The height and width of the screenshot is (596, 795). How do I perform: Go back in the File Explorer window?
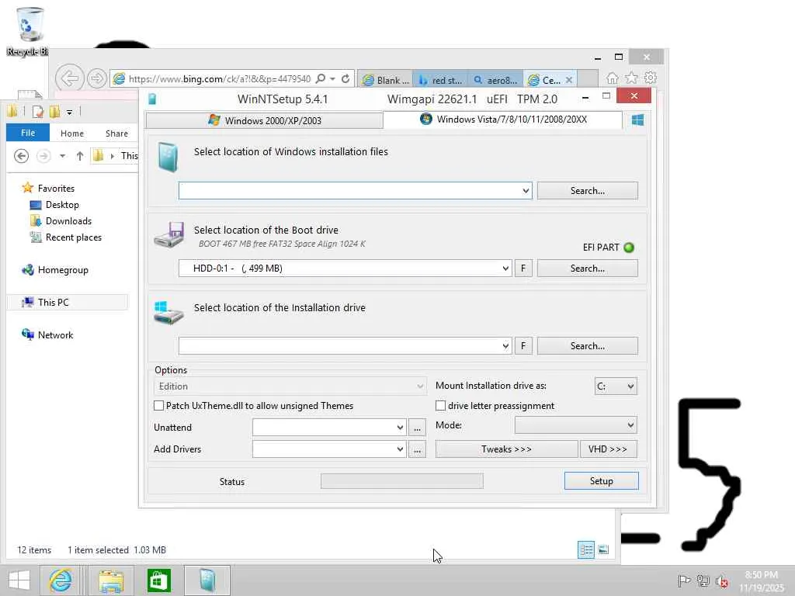coord(21,155)
